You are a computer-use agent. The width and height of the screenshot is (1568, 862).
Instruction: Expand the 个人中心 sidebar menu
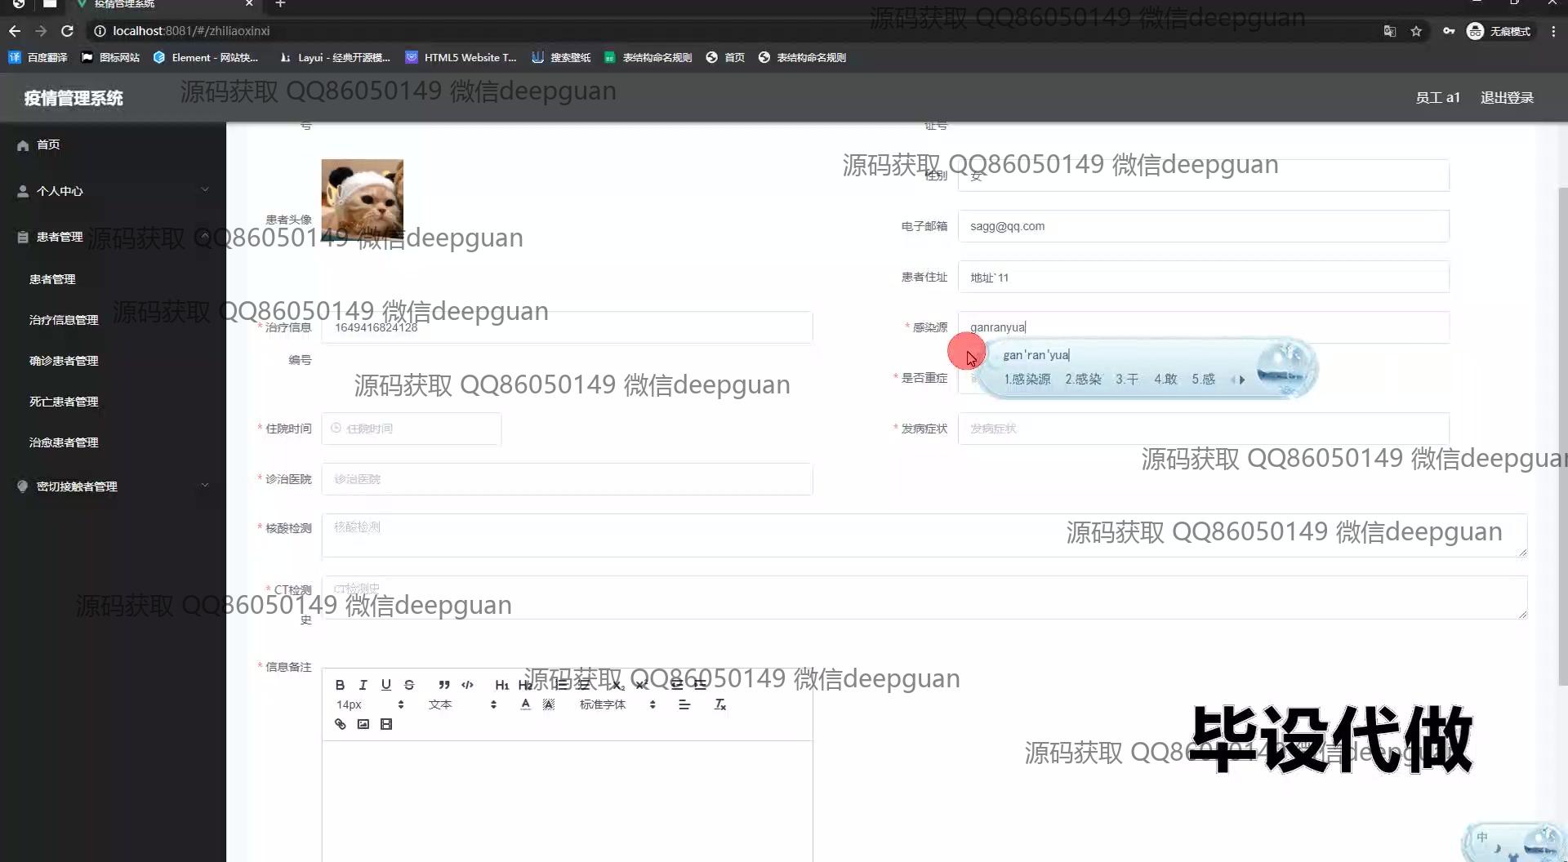[x=113, y=191]
